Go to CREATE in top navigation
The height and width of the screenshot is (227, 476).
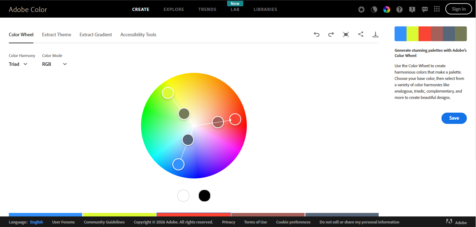point(141,10)
